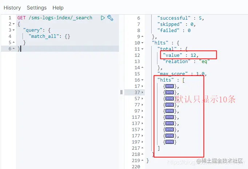Open the Settings menu

click(37, 8)
